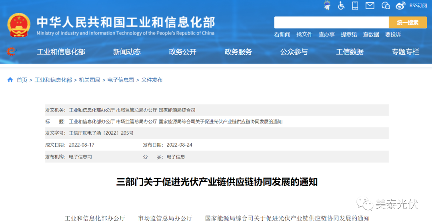This screenshot has height=223, width=432.
Task: Click 文件发布 in the breadcrumb
Action: [x=152, y=80]
